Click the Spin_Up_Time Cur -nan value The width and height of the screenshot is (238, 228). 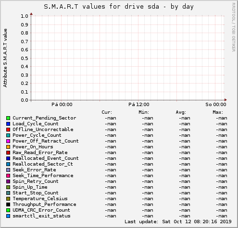[x=111, y=187]
